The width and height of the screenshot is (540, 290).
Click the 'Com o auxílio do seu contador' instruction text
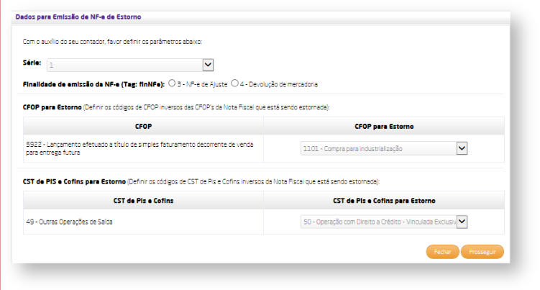112,41
